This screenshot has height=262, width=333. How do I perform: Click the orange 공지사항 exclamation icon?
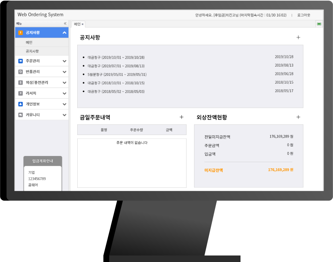[20, 33]
